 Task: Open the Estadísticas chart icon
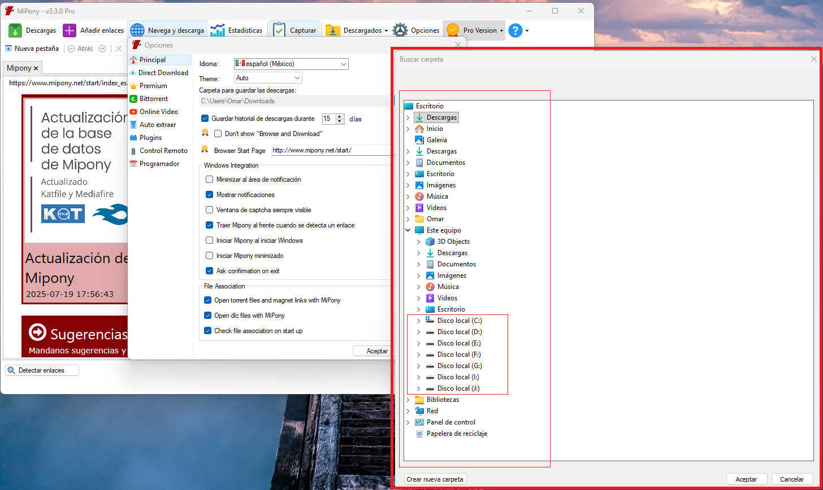click(218, 30)
